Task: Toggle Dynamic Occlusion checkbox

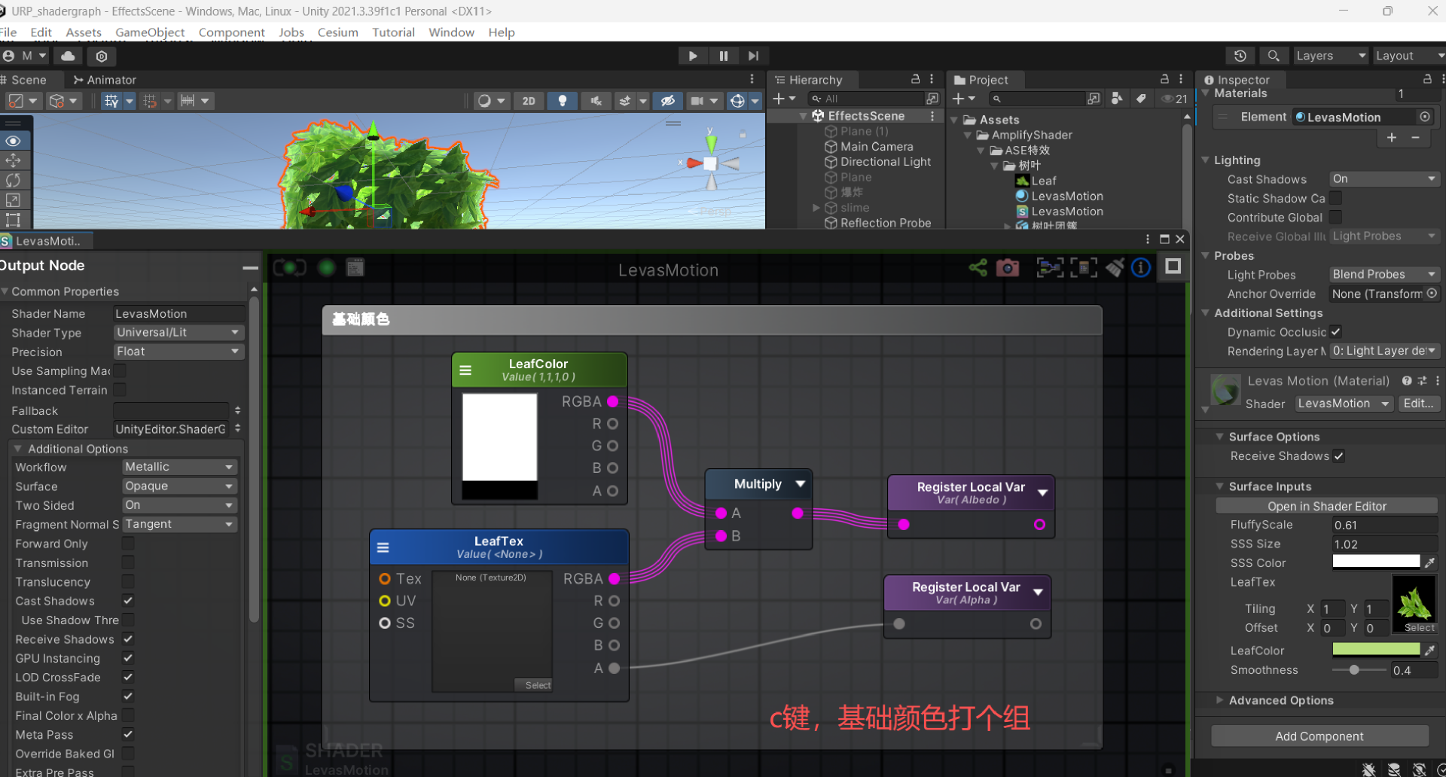Action: click(x=1335, y=332)
